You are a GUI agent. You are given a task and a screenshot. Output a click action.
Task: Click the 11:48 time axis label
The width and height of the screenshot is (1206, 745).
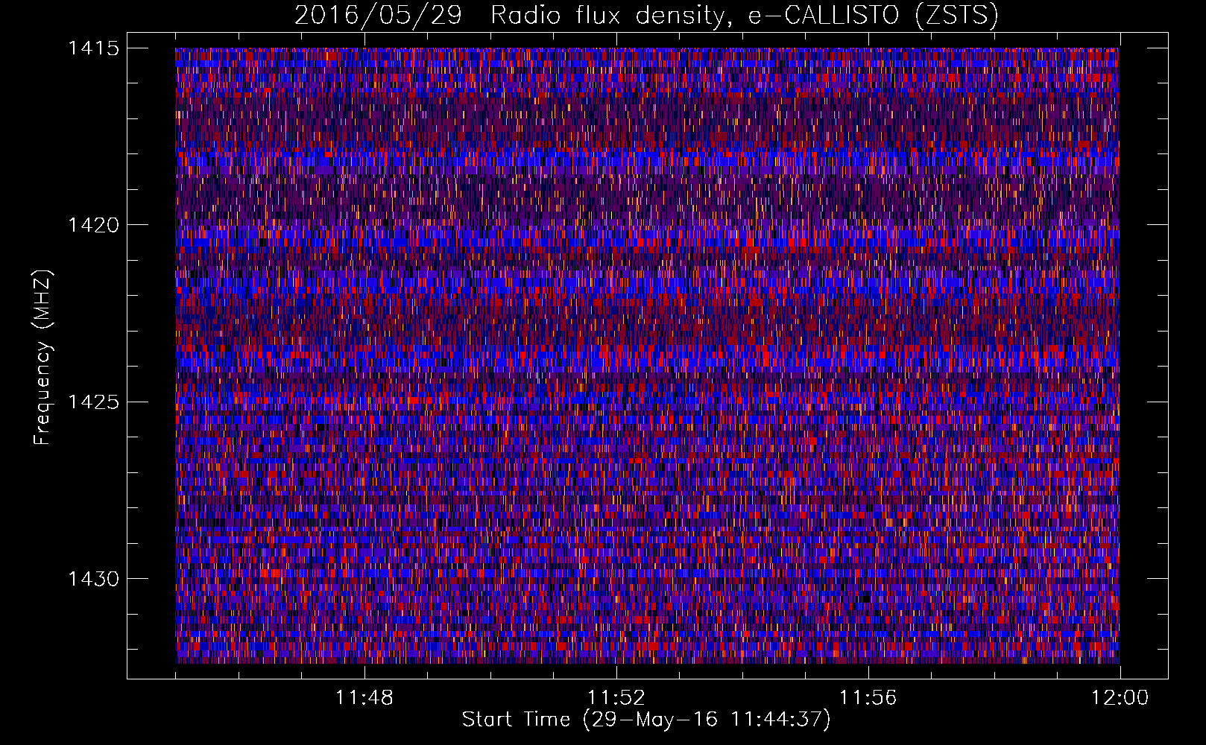click(x=364, y=698)
